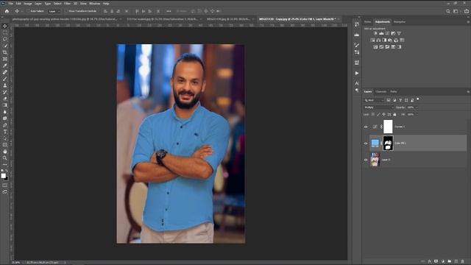Image resolution: width=471 pixels, height=265 pixels.
Task: Click the Color Fill 1 blue thumbnail
Action: tap(375, 144)
